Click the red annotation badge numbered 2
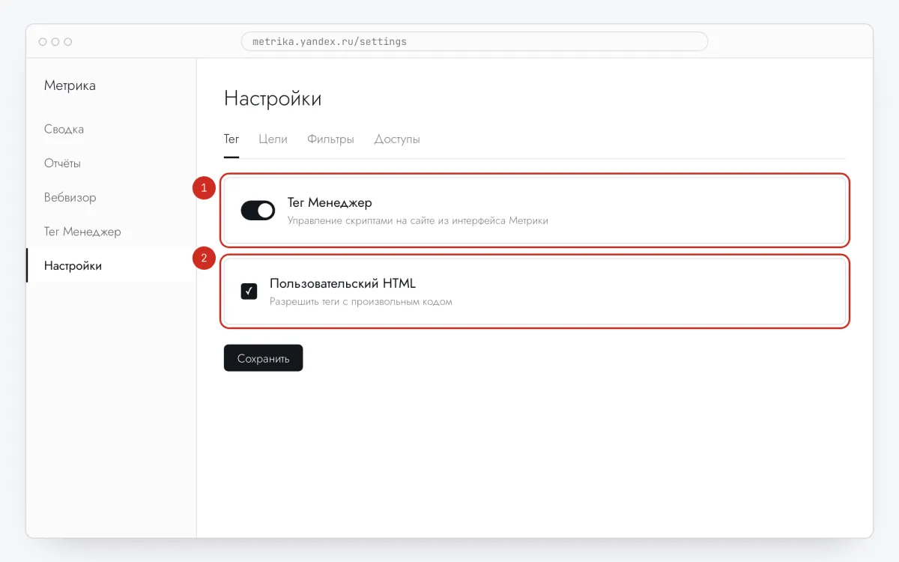Viewport: 899px width, 562px height. [x=204, y=259]
